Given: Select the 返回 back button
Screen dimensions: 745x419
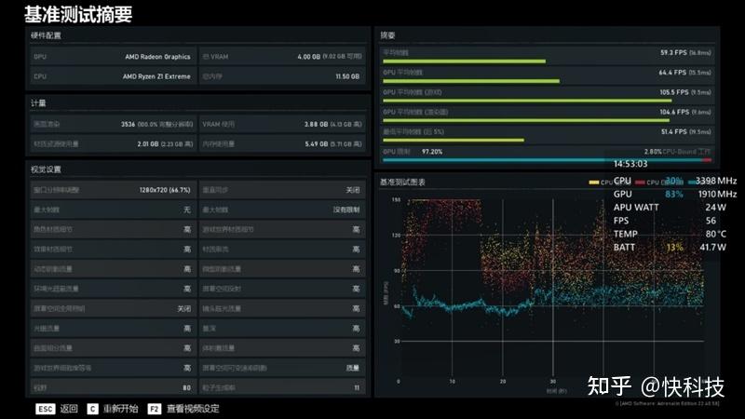Looking at the screenshot, I should 69,409.
